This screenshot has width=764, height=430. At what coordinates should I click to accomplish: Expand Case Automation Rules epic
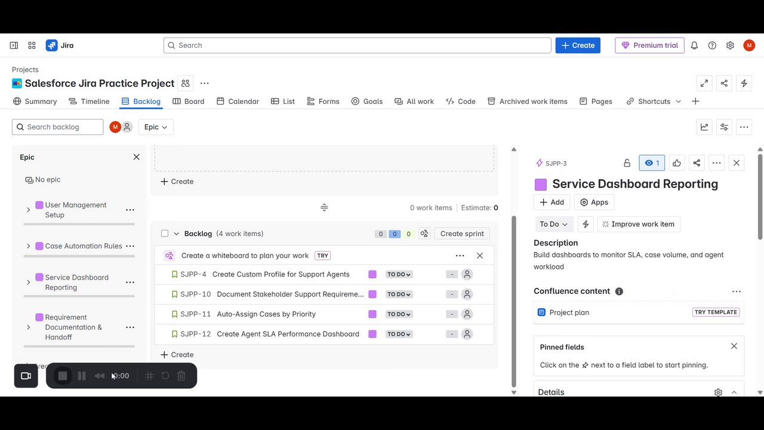[x=28, y=246]
